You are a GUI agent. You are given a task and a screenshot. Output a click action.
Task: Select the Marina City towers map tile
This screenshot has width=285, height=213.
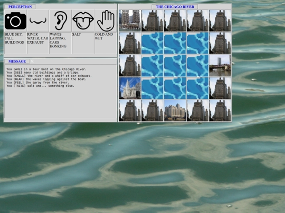[130, 21]
